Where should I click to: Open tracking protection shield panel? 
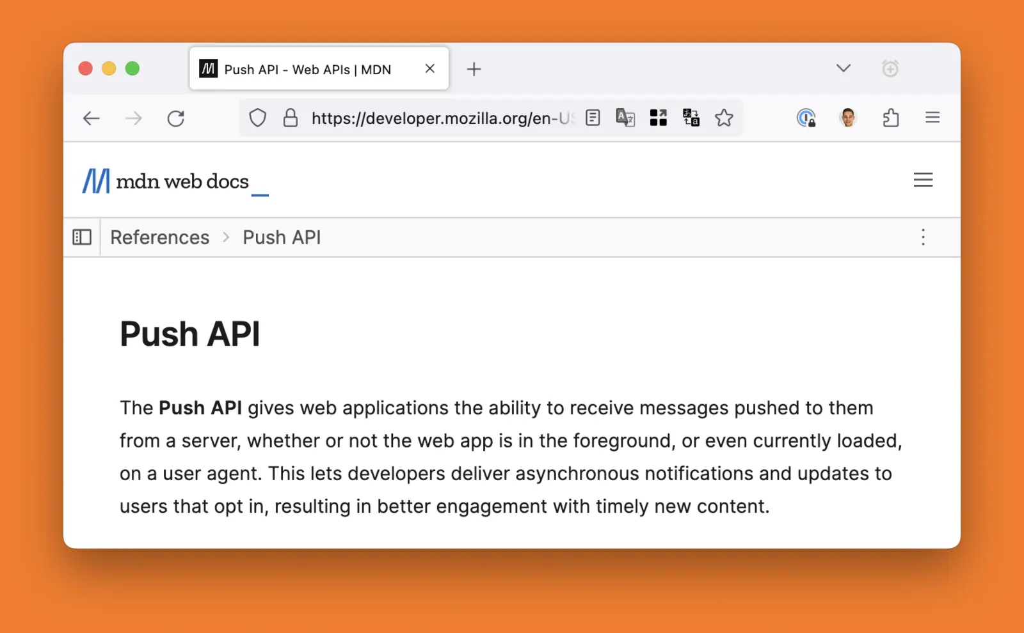pos(258,118)
